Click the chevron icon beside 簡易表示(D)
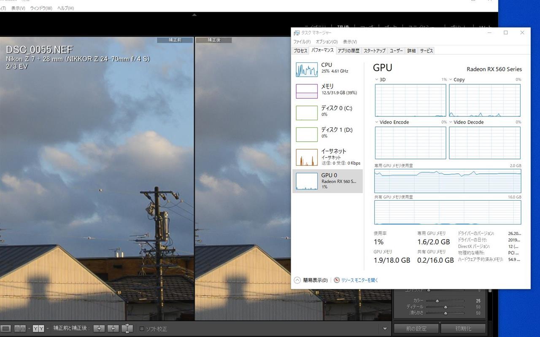 297,280
